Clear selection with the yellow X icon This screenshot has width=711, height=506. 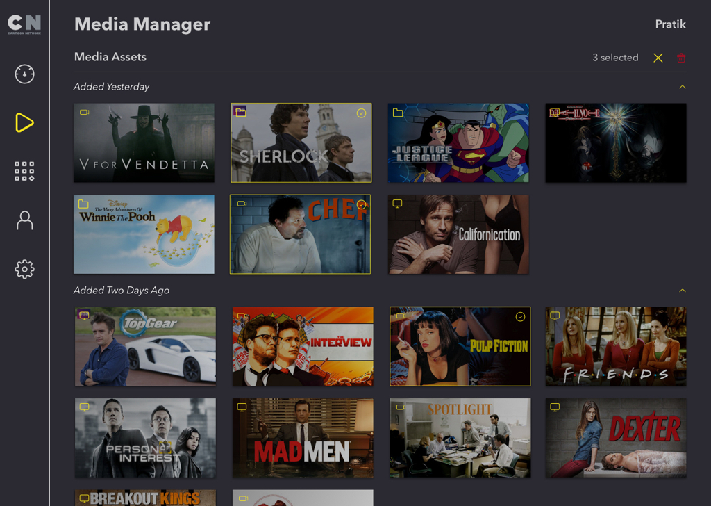coord(658,58)
